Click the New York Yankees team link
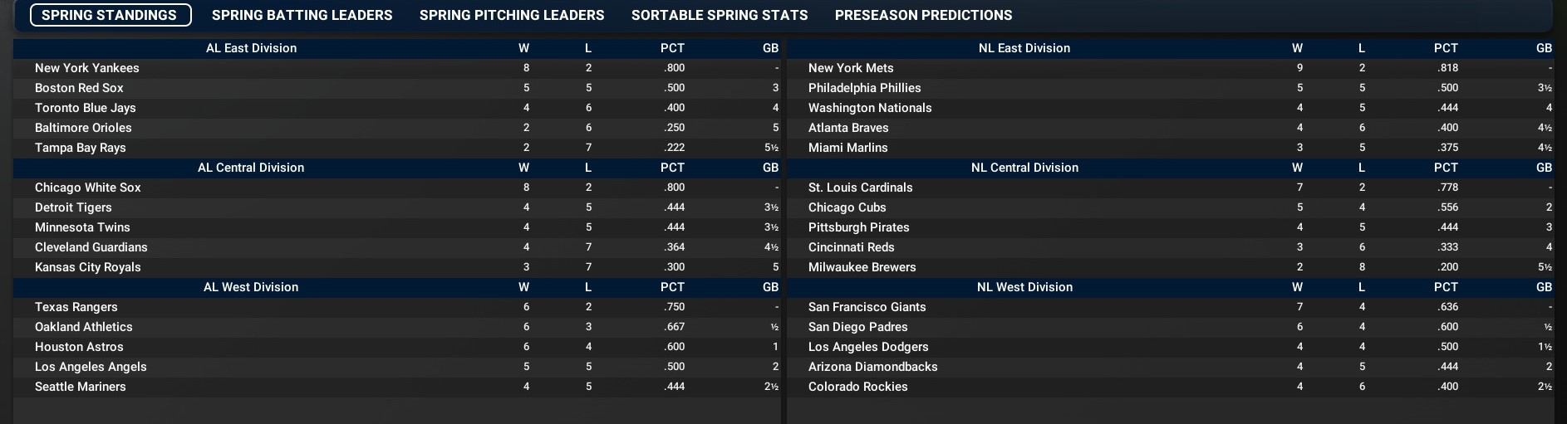This screenshot has height=424, width=1567. (x=87, y=68)
